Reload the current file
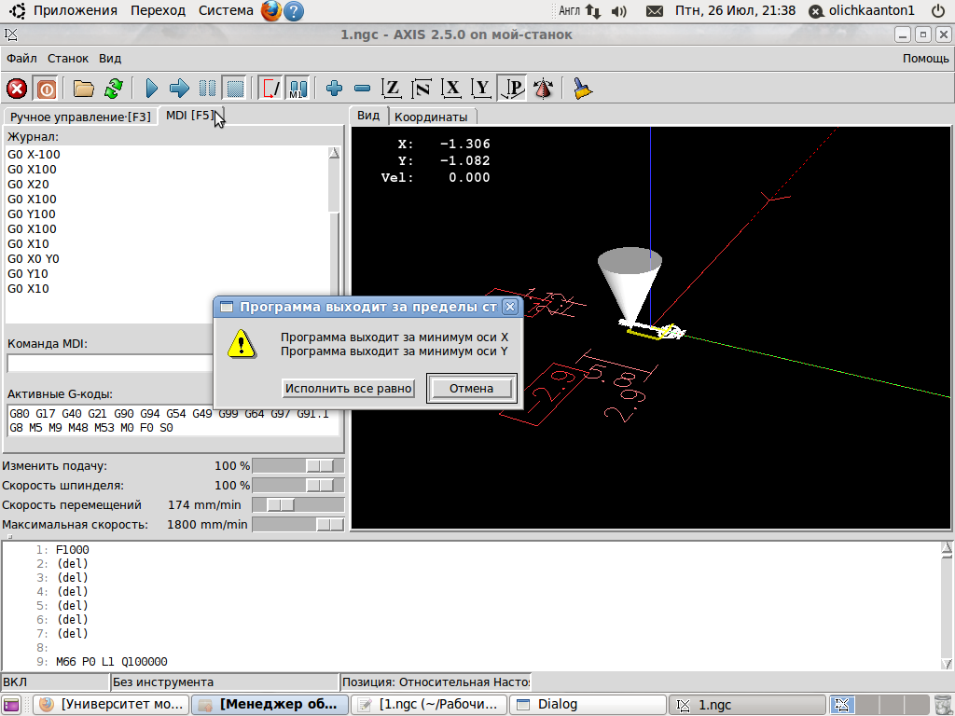 click(x=113, y=89)
